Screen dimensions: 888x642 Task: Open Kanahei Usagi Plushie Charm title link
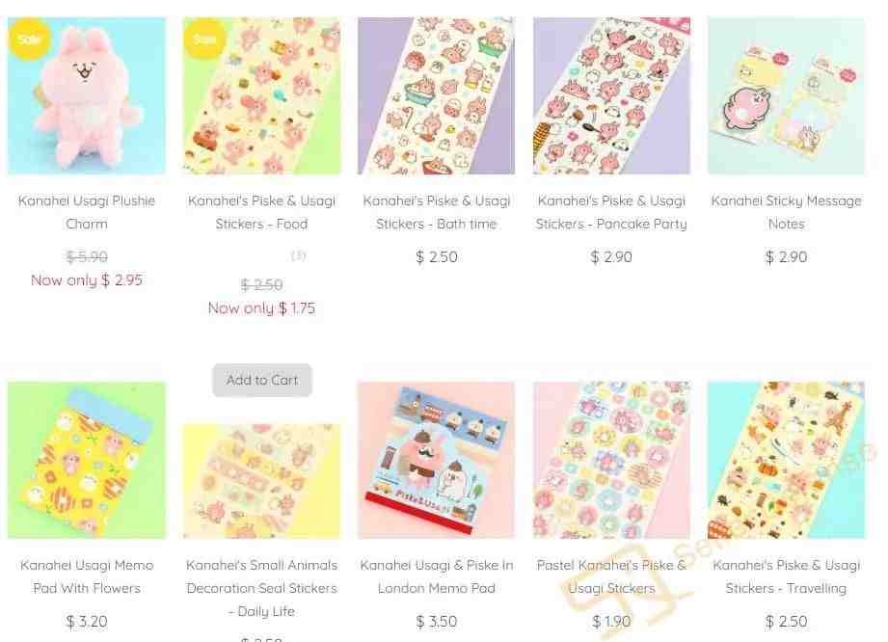tap(87, 212)
